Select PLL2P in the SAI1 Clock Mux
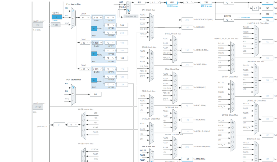The height and width of the screenshot is (162, 277). (152, 22)
